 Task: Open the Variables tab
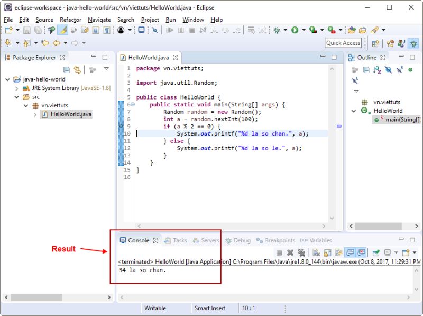point(316,240)
